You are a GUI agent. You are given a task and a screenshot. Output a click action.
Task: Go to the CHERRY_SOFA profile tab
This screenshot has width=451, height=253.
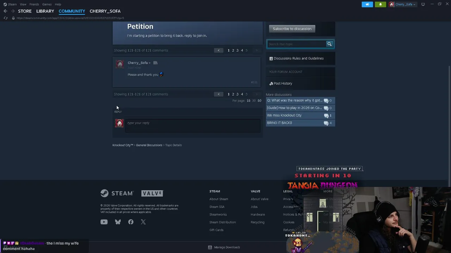(105, 11)
